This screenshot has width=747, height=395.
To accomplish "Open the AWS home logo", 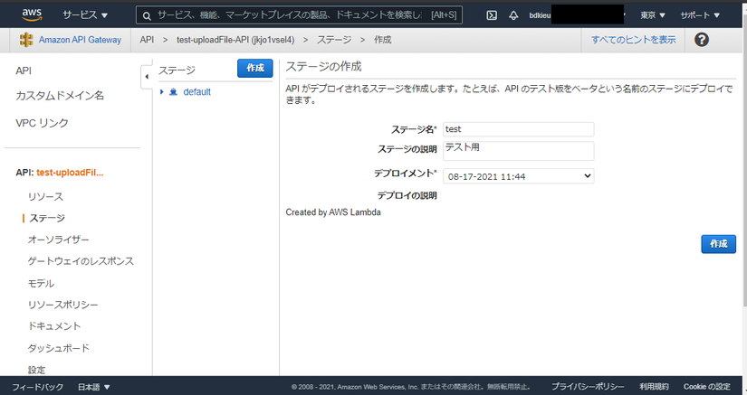I will pos(32,14).
